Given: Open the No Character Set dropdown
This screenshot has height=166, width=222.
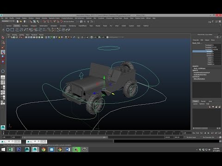Looking at the screenshot, I should pyautogui.click(x=210, y=137).
